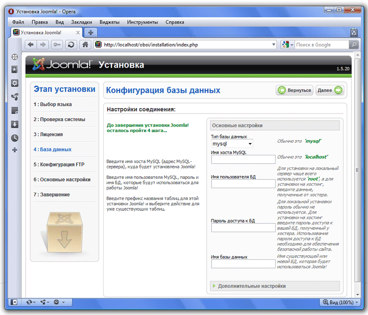Screen dimensions: 368x315
Task: Open closed tabs trash icon
Action: 354,33
